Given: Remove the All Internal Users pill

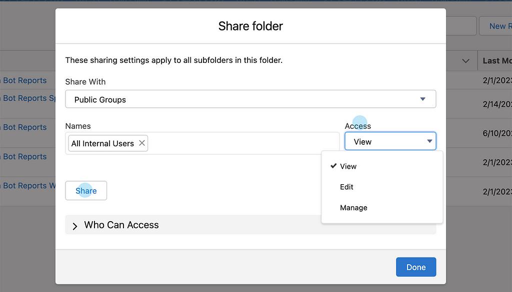Looking at the screenshot, I should point(142,143).
